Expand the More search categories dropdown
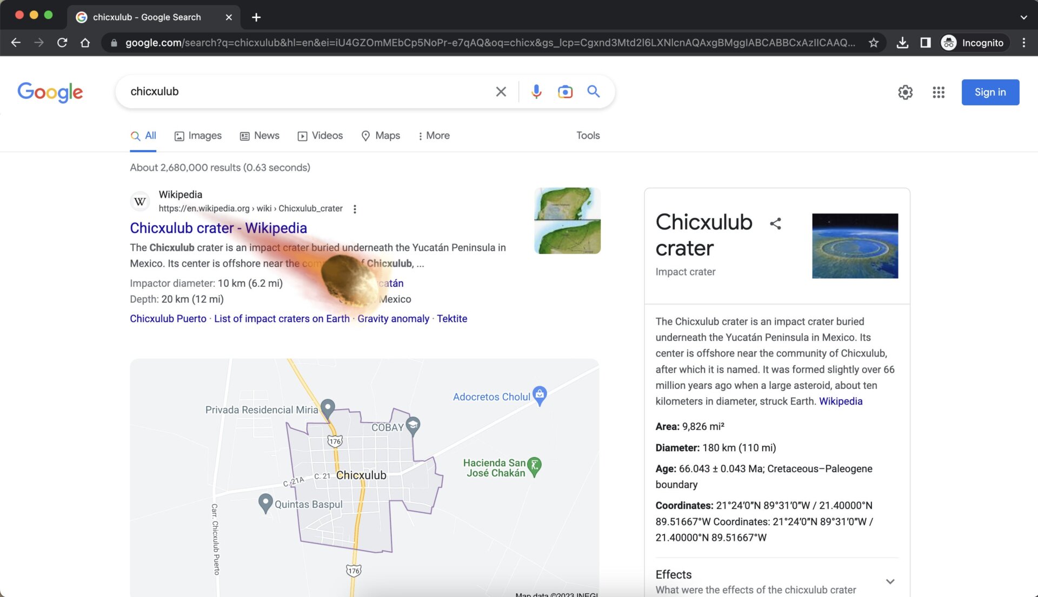Image resolution: width=1038 pixels, height=597 pixels. (434, 136)
